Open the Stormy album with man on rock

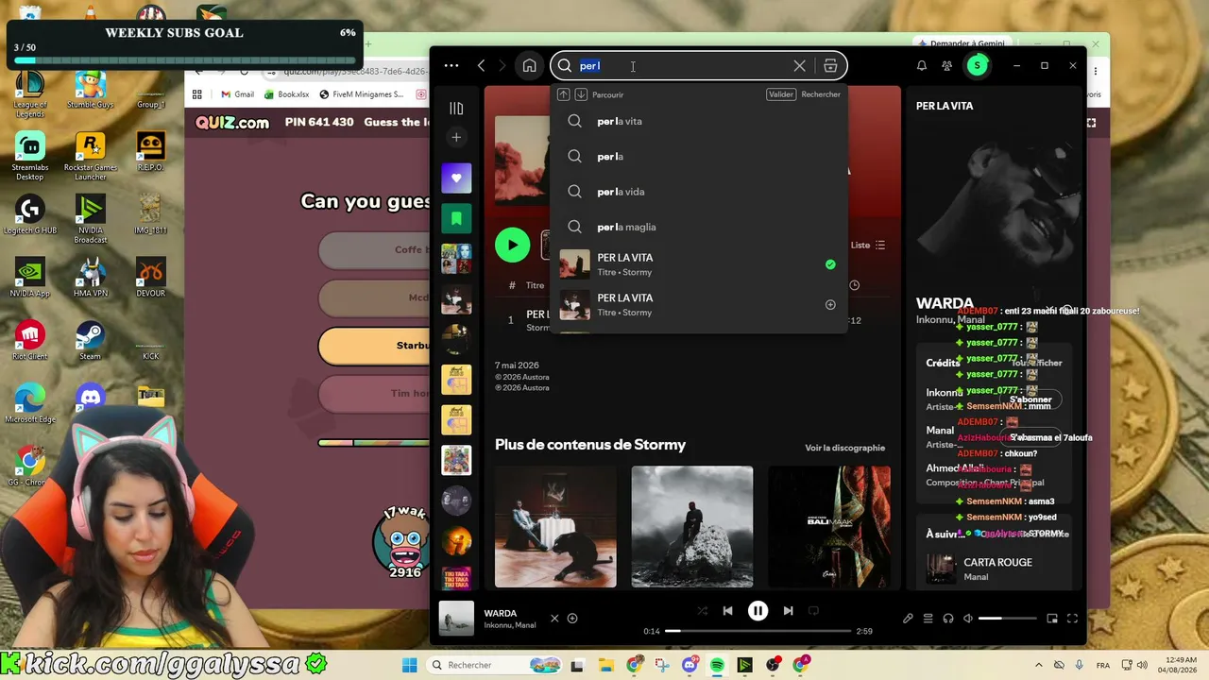692,526
